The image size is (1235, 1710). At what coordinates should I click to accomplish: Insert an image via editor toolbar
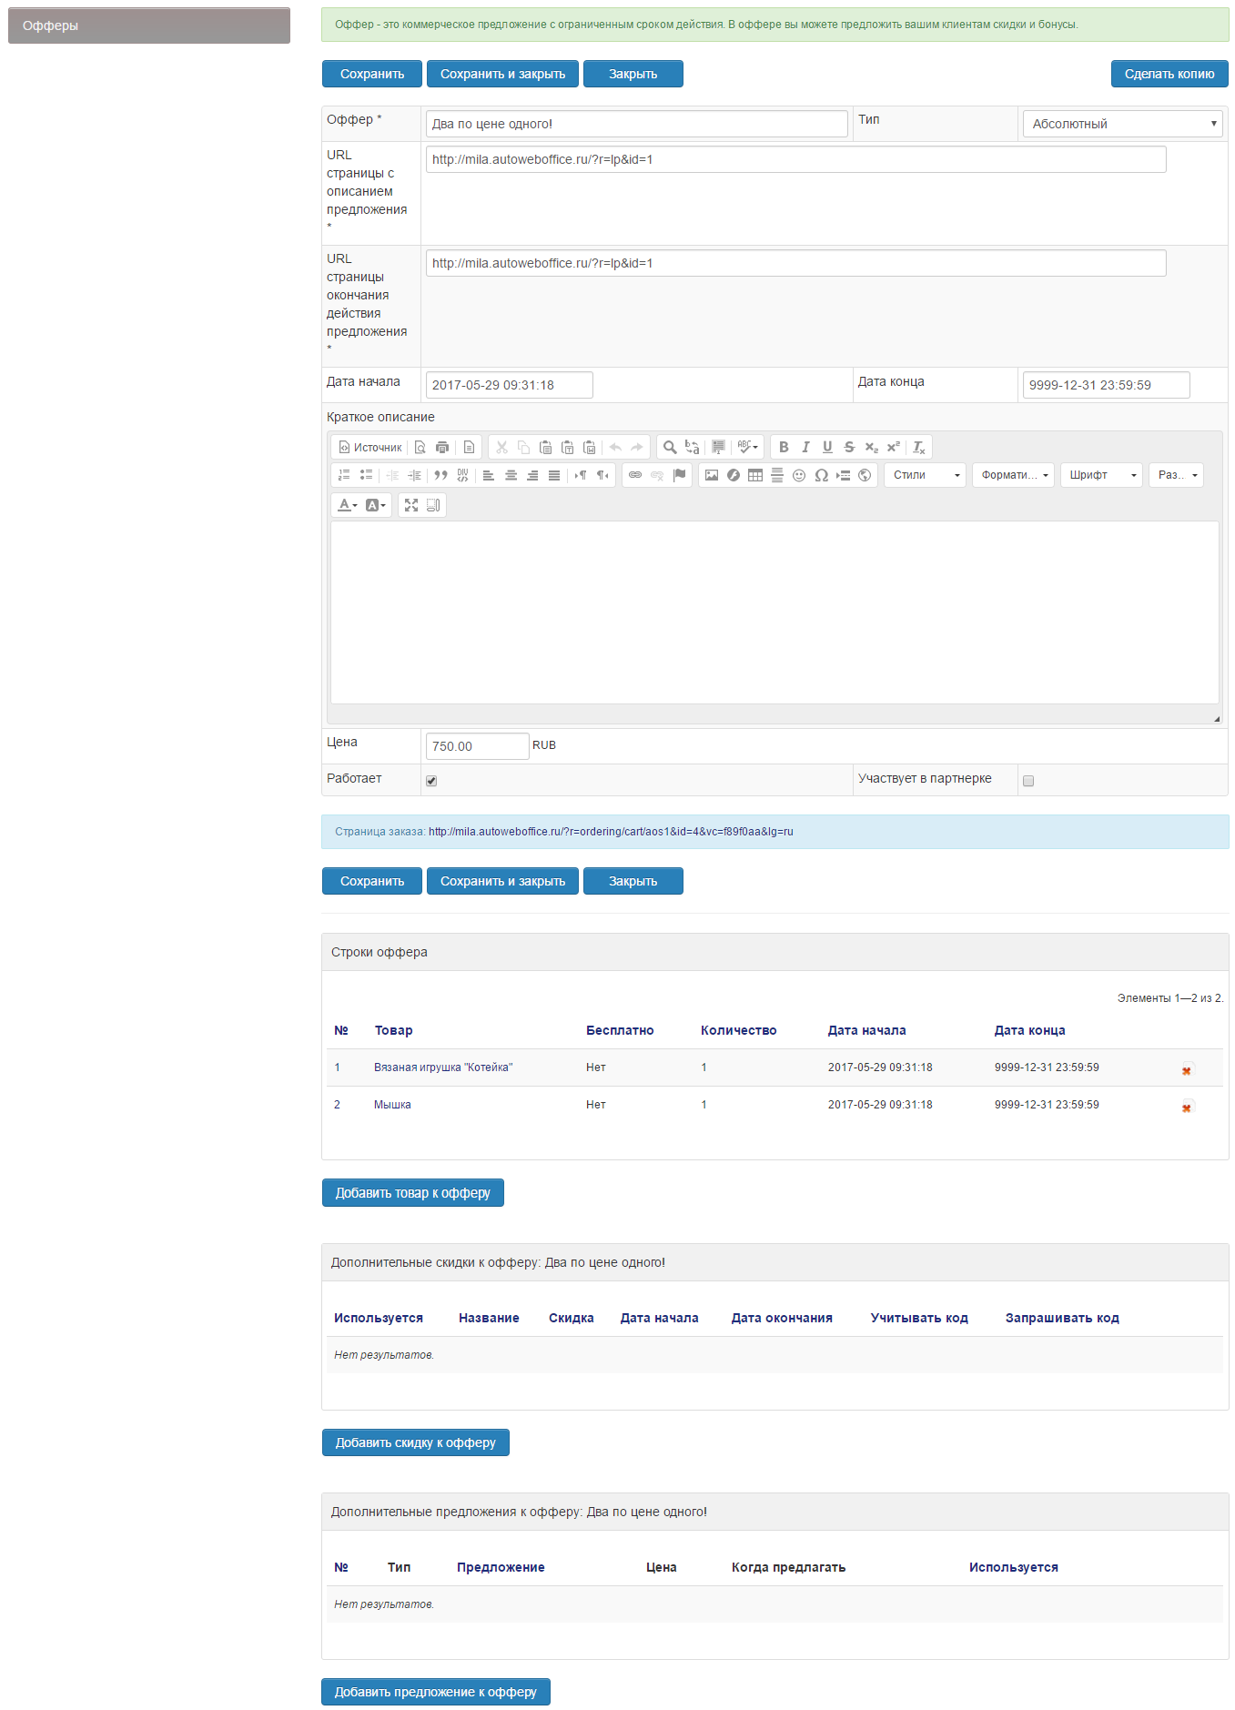[x=712, y=475]
